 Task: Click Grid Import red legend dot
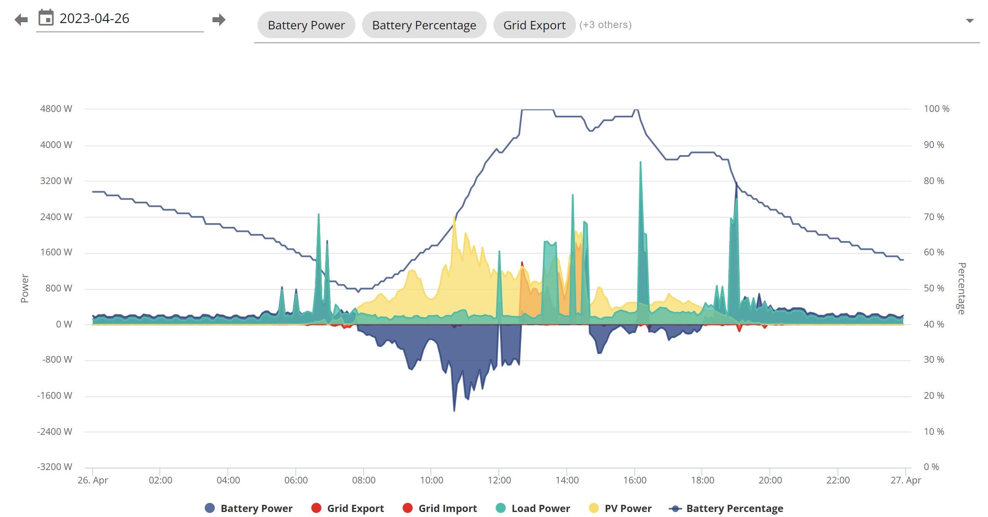pos(407,508)
